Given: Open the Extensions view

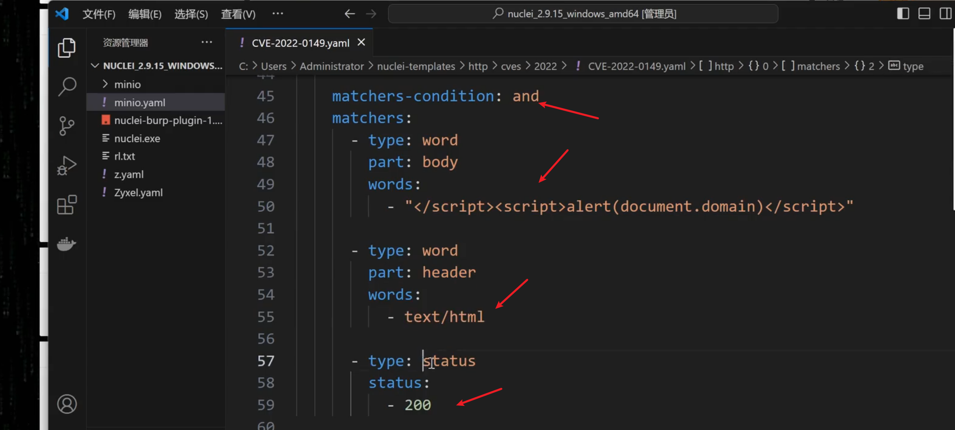Looking at the screenshot, I should point(67,205).
